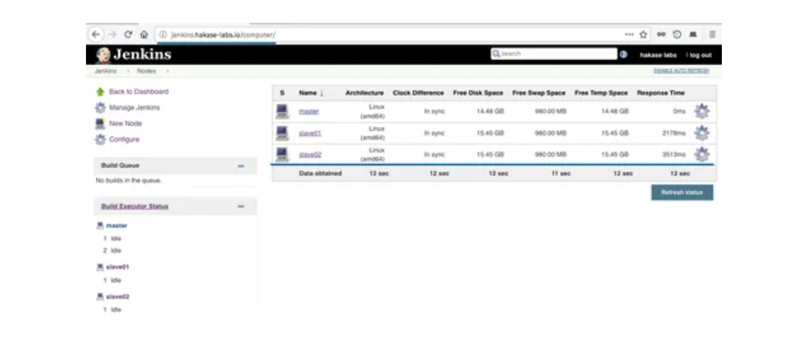
Task: Click the Disable Auto Refresh link
Action: (681, 71)
